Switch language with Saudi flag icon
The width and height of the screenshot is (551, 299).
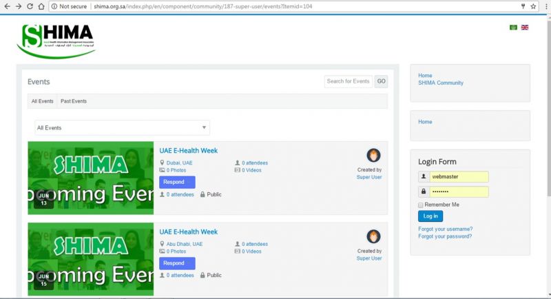click(513, 28)
